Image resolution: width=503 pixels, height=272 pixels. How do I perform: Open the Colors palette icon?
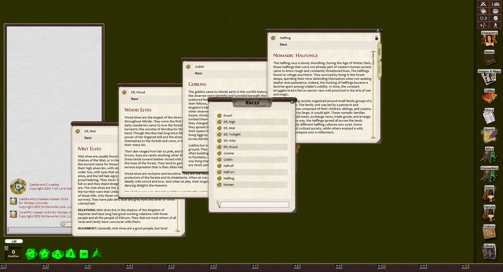coord(495,11)
